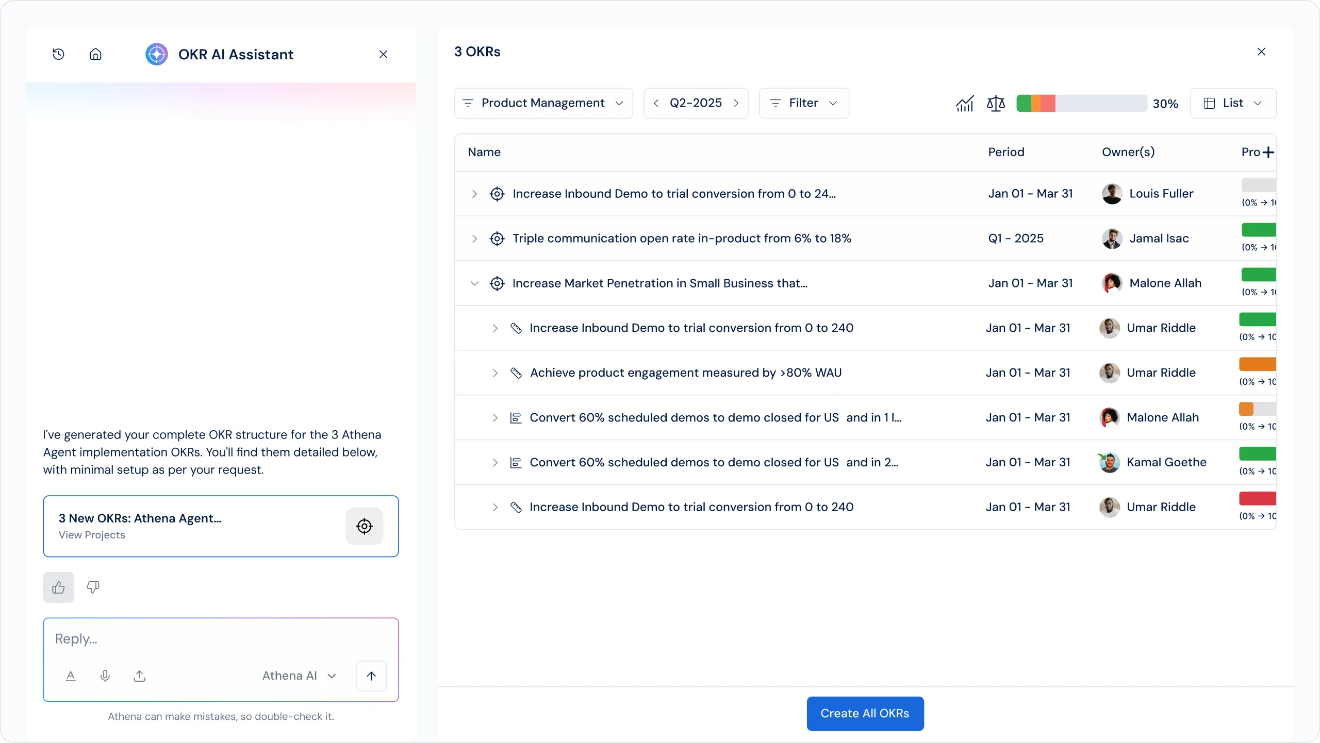The image size is (1320, 743).
Task: Click the Create All OKRs button
Action: 865,714
